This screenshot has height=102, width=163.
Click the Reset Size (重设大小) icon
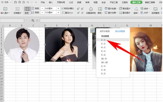point(63,13)
